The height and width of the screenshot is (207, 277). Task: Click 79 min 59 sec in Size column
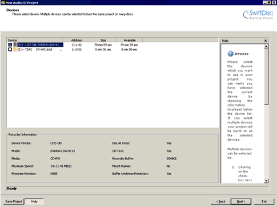pos(103,45)
